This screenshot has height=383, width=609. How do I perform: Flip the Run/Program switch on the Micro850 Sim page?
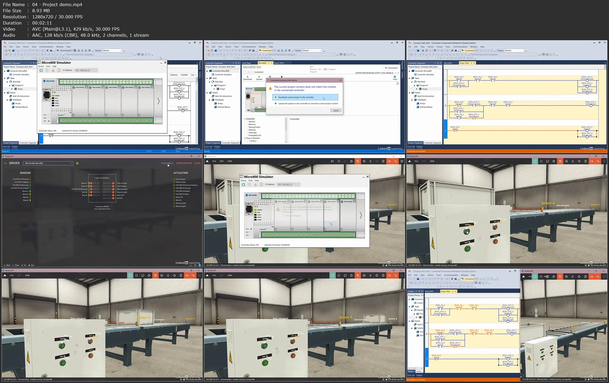tap(325, 69)
